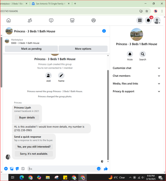Click the chat conversation vertical scrollbar

108,115
